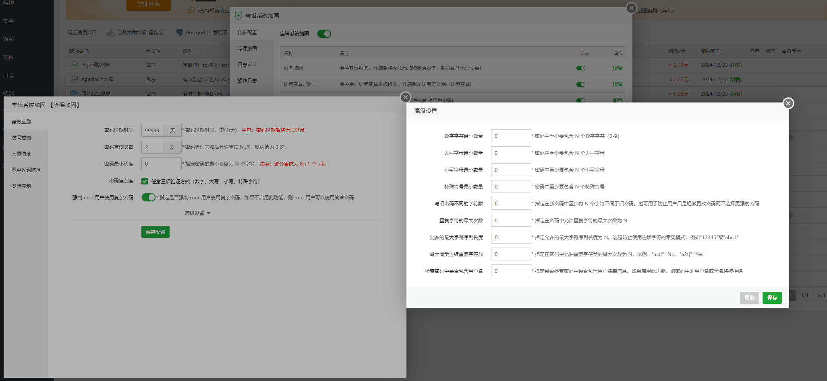The width and height of the screenshot is (827, 381).
Task: Click 保存 in 高级设置 dialog
Action: tap(772, 298)
